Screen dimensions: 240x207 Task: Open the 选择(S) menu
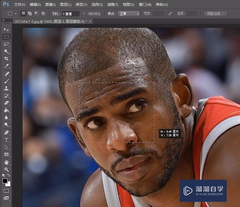click(97, 5)
